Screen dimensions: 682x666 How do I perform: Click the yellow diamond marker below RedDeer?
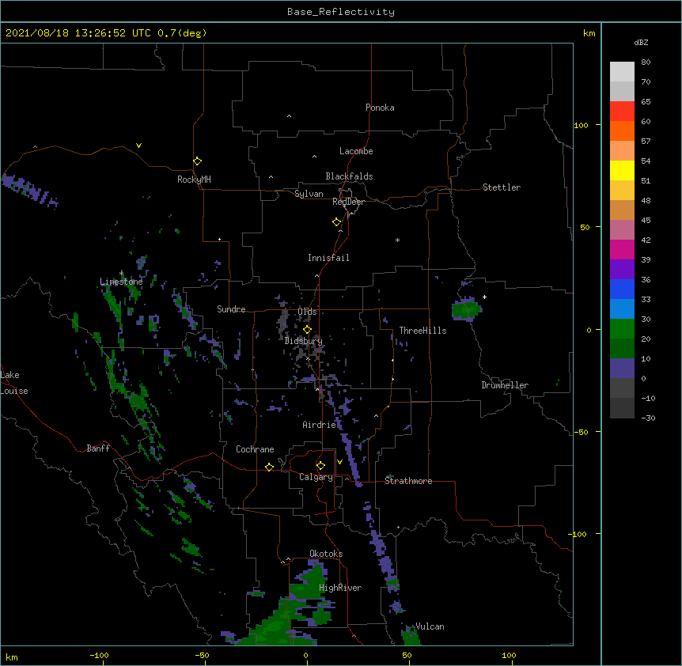(x=337, y=222)
